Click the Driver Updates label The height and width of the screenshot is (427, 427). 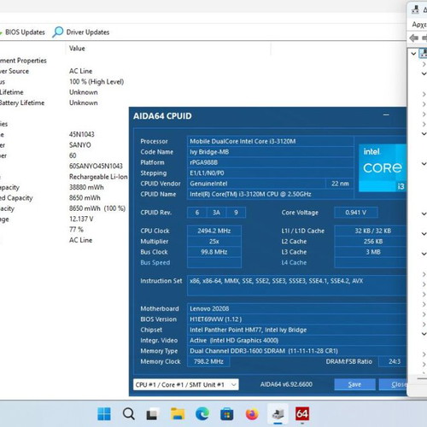pyautogui.click(x=88, y=32)
